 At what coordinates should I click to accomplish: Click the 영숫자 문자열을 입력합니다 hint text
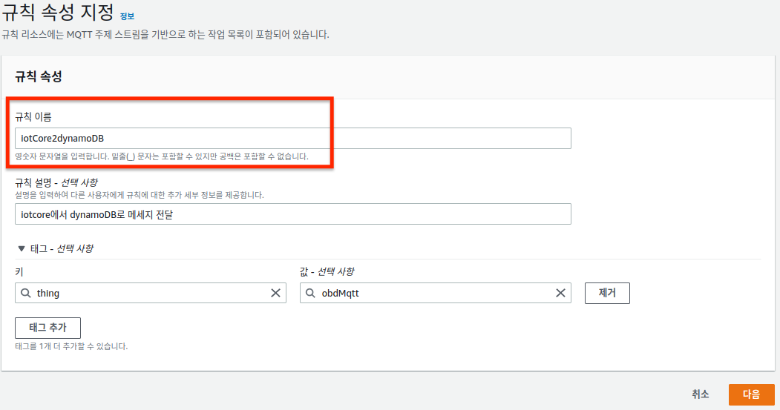162,156
